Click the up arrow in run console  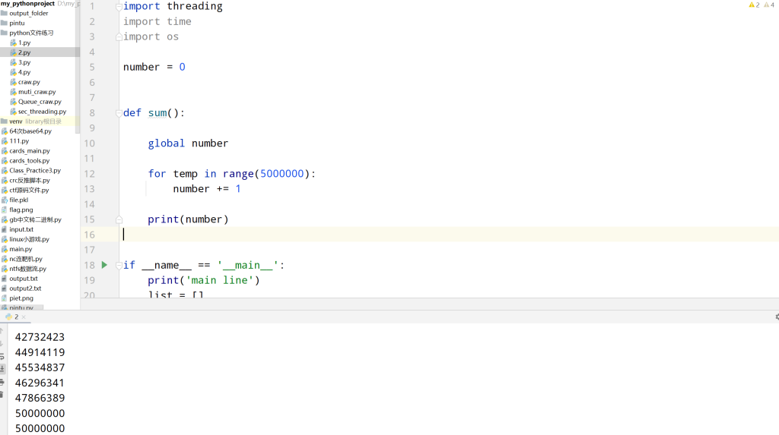(x=2, y=331)
